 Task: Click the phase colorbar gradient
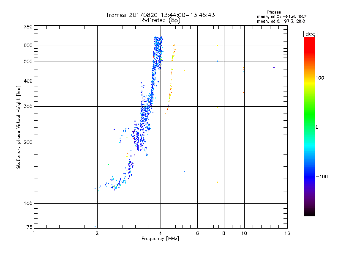[x=309, y=126]
